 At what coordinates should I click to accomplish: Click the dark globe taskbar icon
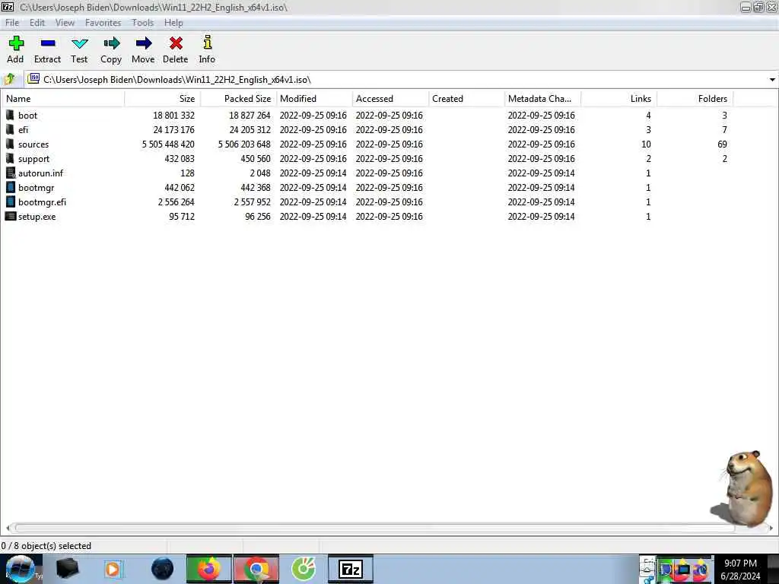(162, 569)
